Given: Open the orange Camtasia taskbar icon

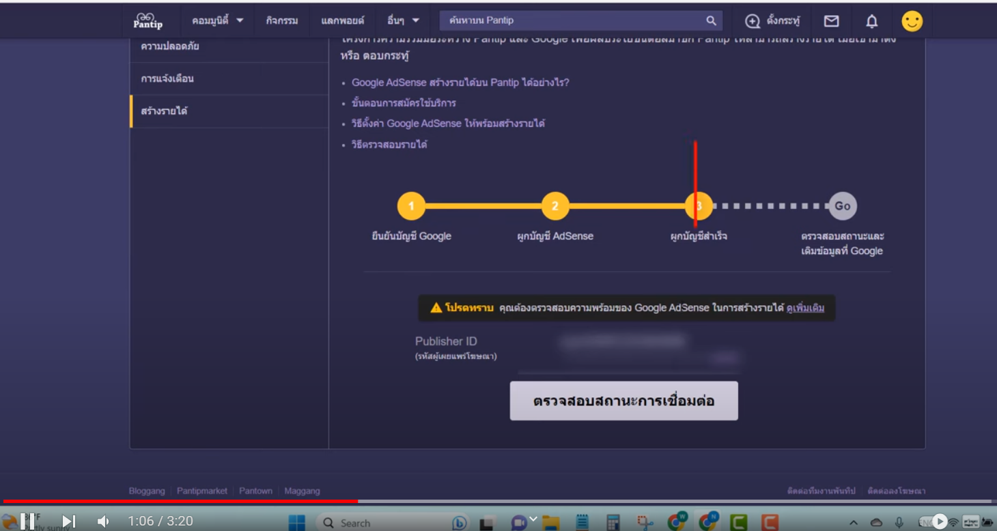Looking at the screenshot, I should click(770, 523).
